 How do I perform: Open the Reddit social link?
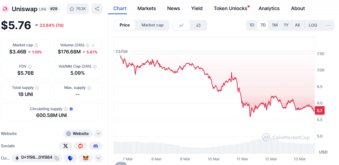(x=81, y=146)
